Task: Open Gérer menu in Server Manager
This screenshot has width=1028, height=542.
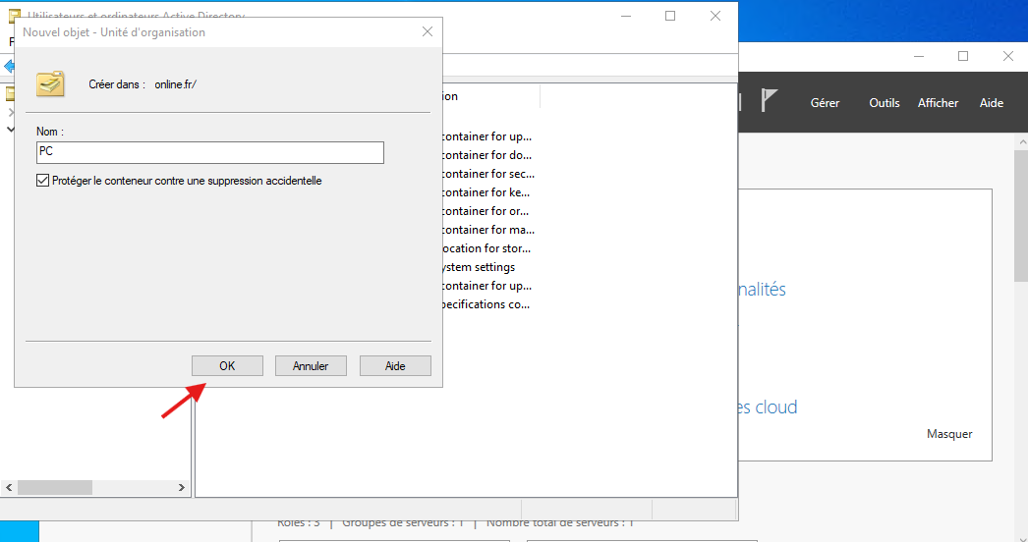Action: coord(825,103)
